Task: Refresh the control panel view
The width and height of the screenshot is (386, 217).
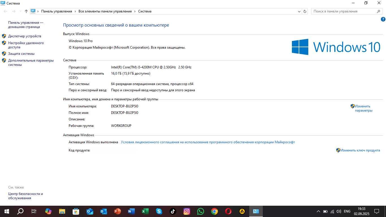Action: click(x=305, y=11)
